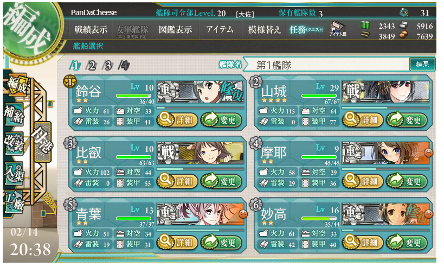
Task: Switch to fleet tab 3
Action: click(107, 66)
